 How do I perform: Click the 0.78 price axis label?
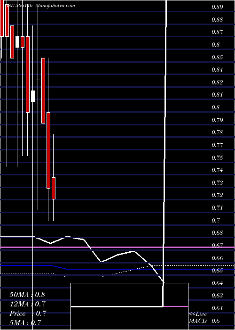coord(217,132)
